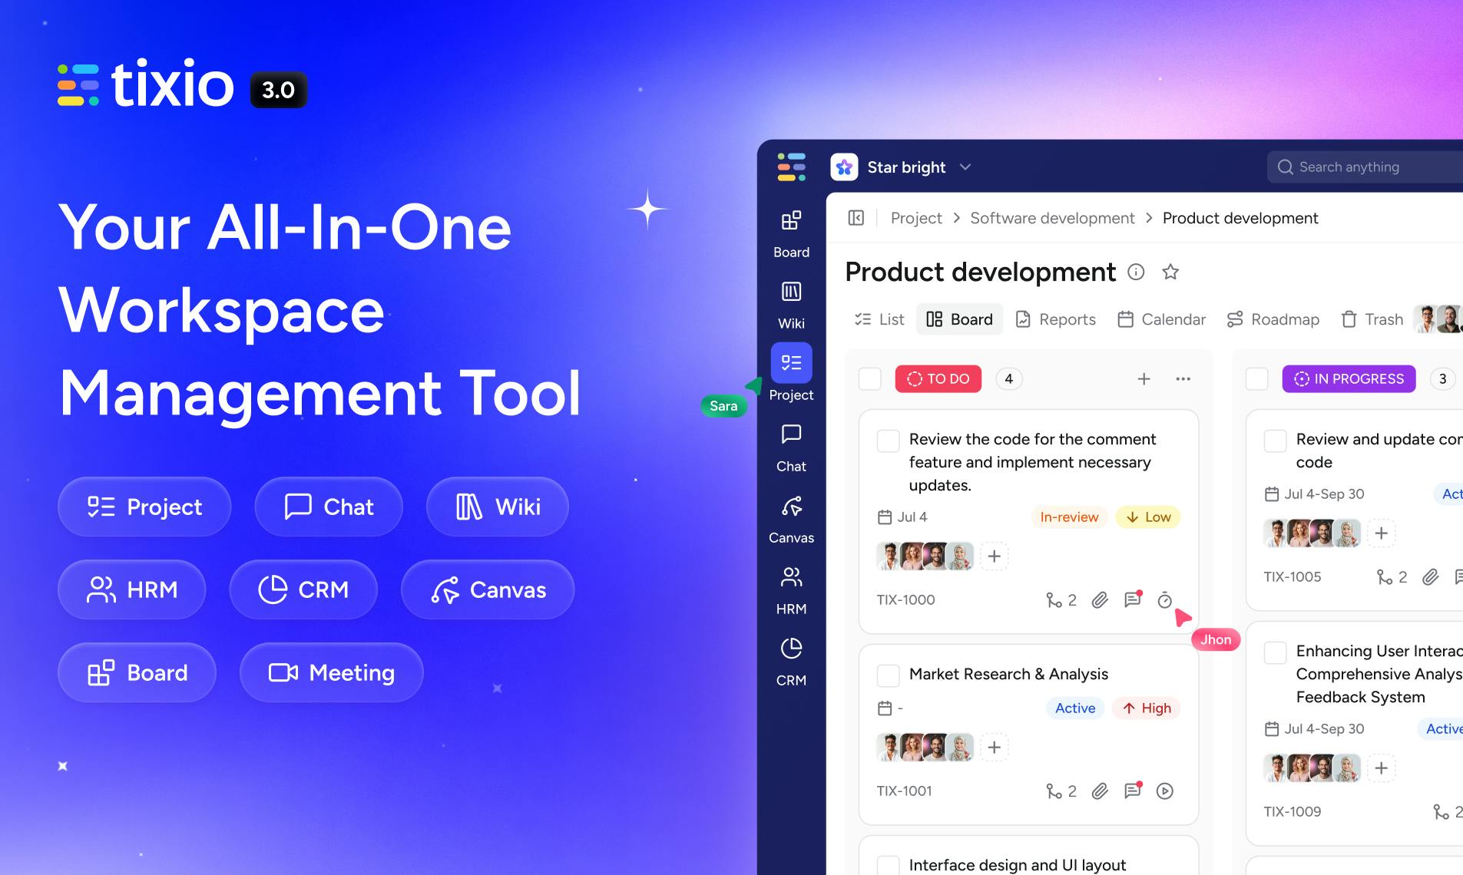Open comments on TIX-1001 card
The width and height of the screenshot is (1463, 875).
1133,791
